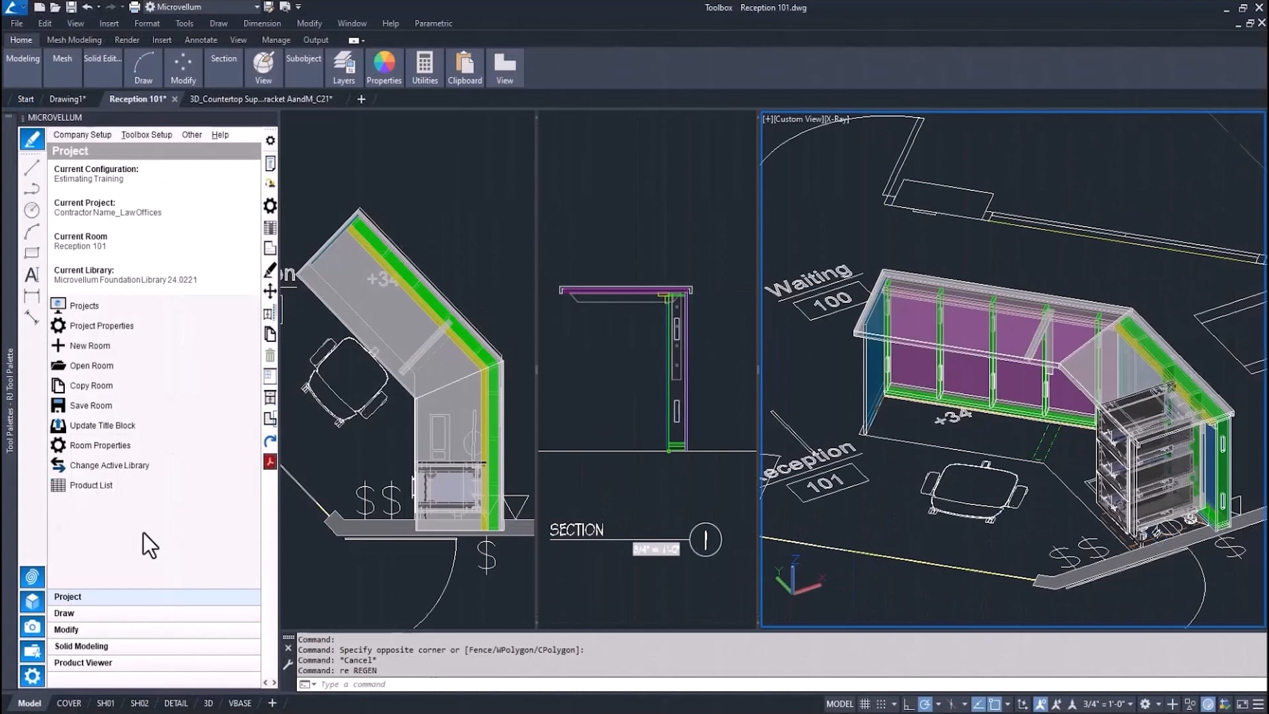
Task: Toggle 2D object snap square icon
Action: click(x=995, y=704)
